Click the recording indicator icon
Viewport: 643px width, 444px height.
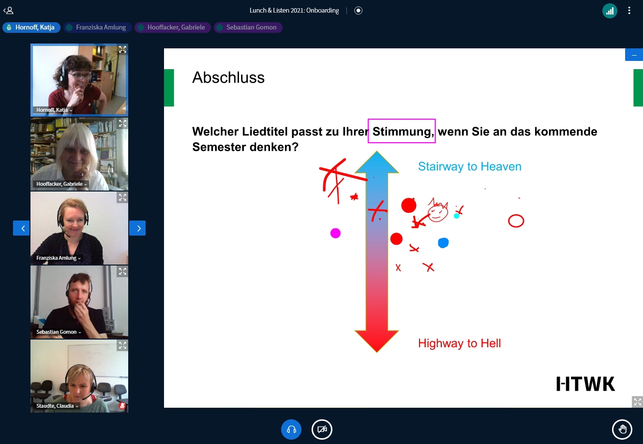(359, 11)
